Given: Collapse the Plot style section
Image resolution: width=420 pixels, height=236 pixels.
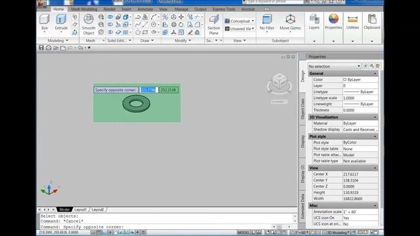Looking at the screenshot, I should [x=375, y=136].
